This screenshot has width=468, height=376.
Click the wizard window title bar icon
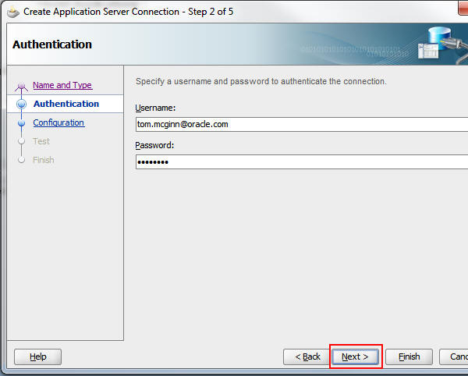12,12
